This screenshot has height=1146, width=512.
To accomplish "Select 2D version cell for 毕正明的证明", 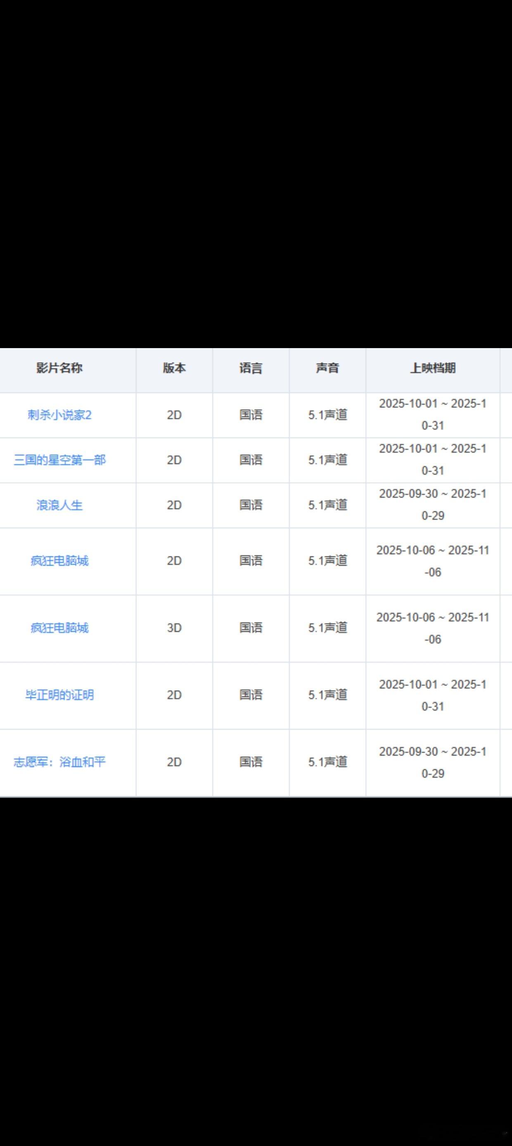I will pos(174,695).
